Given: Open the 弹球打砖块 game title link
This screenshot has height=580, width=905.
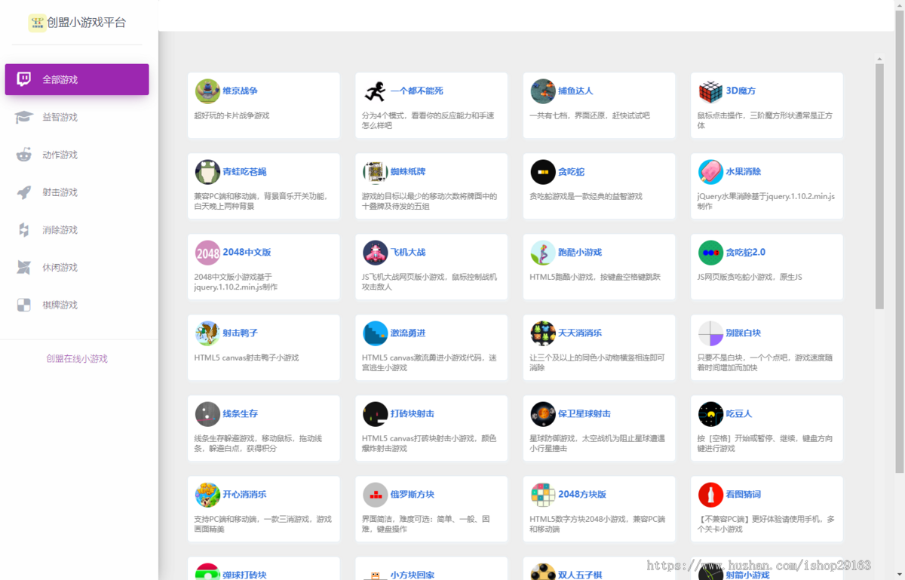Looking at the screenshot, I should (x=244, y=575).
